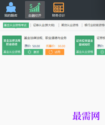Screen dimensions: 105x125
Task: Open the 我的题库 reader icon
Action: coord(11,7)
